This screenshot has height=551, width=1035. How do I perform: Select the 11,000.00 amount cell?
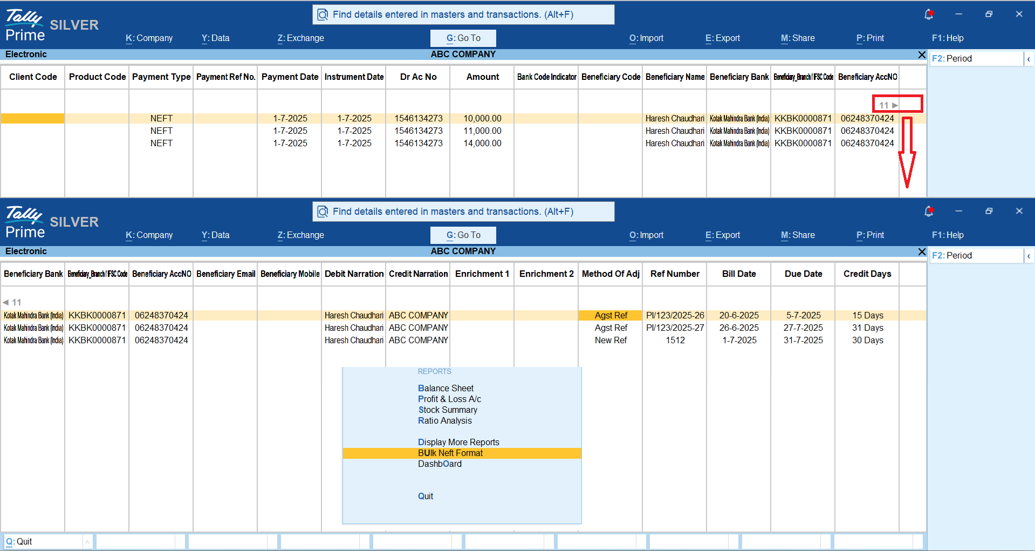point(482,131)
